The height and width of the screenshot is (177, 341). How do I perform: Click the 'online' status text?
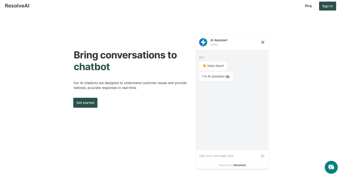(214, 45)
